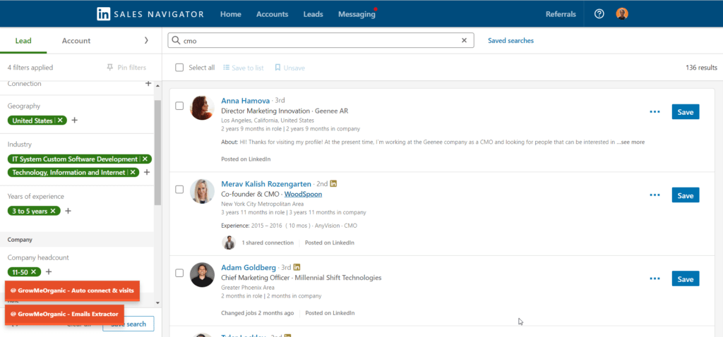This screenshot has width=723, height=337.
Task: Add another Years of experience filter
Action: click(68, 211)
